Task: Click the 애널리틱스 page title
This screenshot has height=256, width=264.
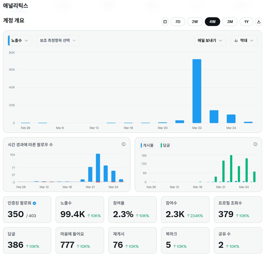Action: [16, 5]
